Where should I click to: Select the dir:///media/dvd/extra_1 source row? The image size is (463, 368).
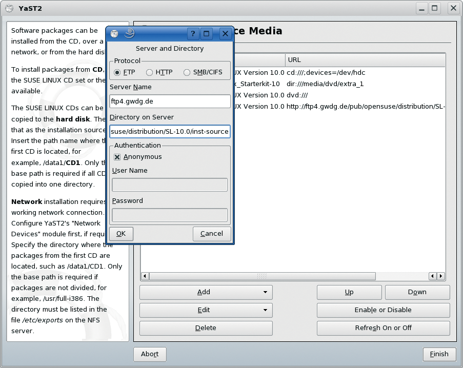(x=339, y=84)
